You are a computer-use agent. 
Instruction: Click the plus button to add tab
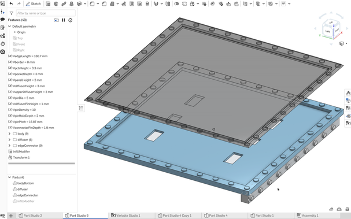click(x=11, y=216)
